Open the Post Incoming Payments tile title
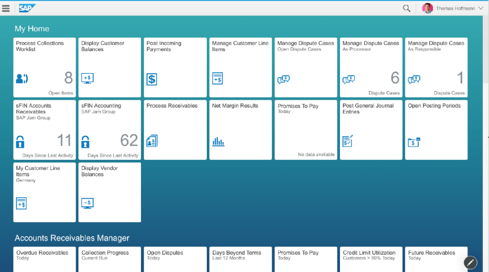Screen dimensions: 489x272 (164, 46)
